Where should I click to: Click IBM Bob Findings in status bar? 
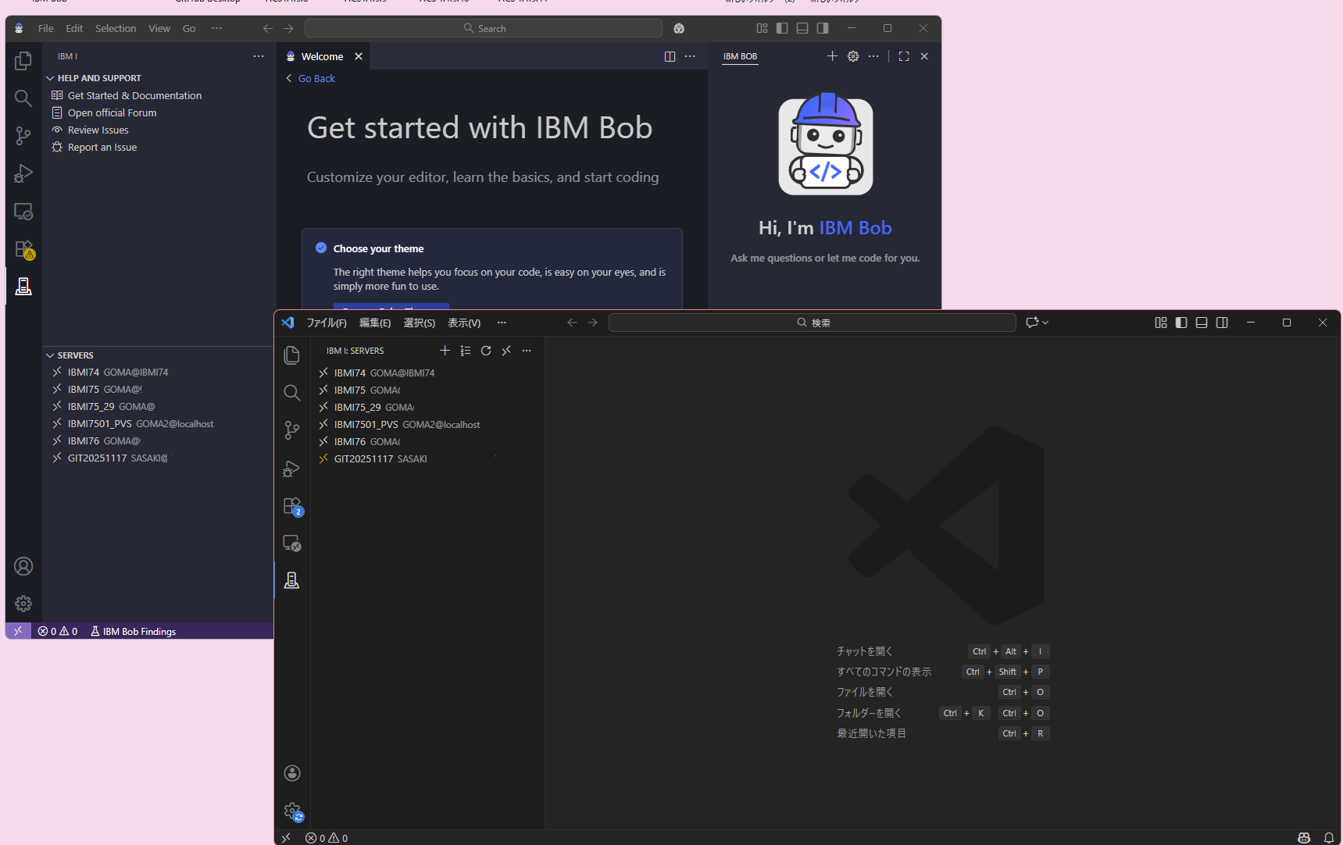[x=133, y=631]
